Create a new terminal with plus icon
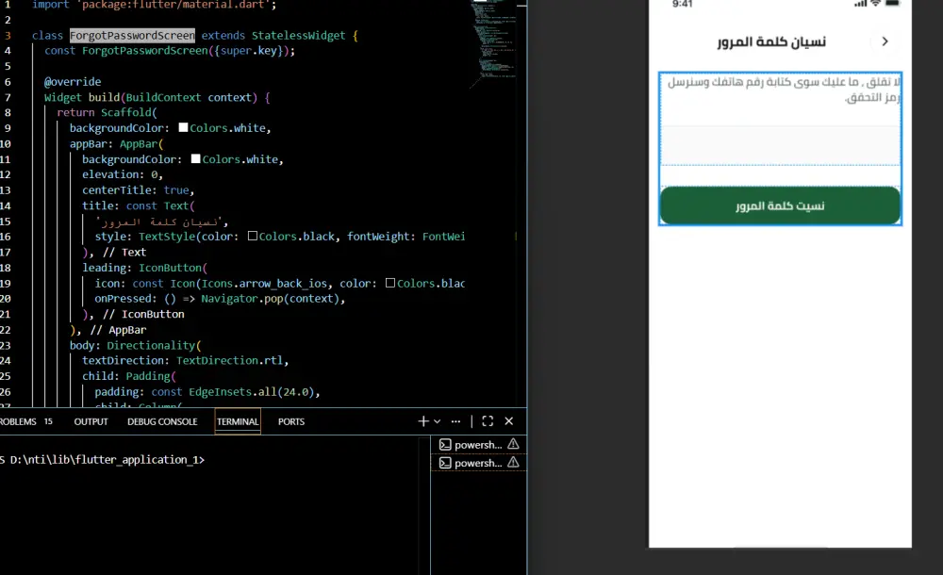 tap(423, 421)
